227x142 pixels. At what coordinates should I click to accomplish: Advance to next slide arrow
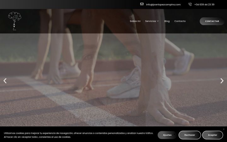tap(222, 81)
